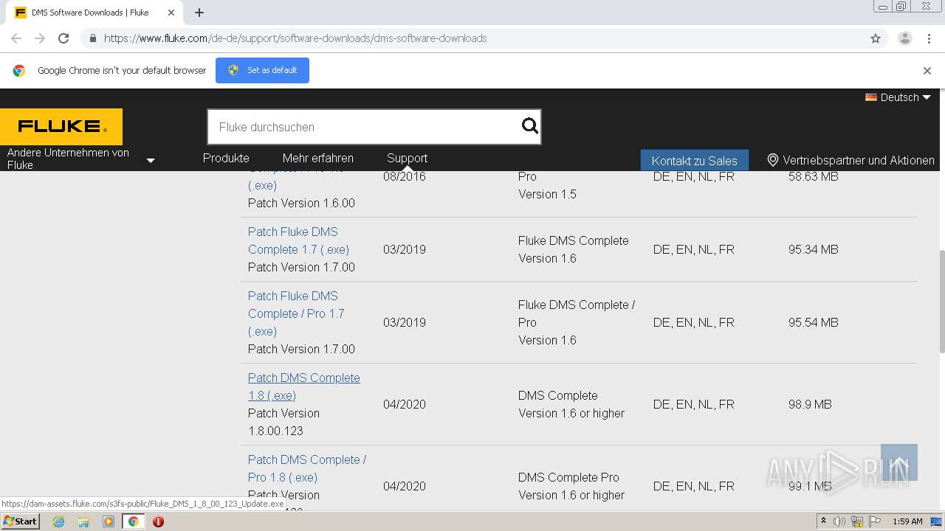
Task: Open Windows Explorer folder from taskbar
Action: click(83, 521)
